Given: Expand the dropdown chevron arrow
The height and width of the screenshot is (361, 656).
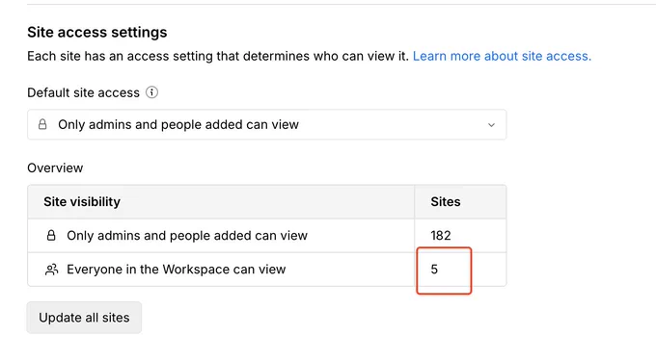Looking at the screenshot, I should (x=492, y=125).
